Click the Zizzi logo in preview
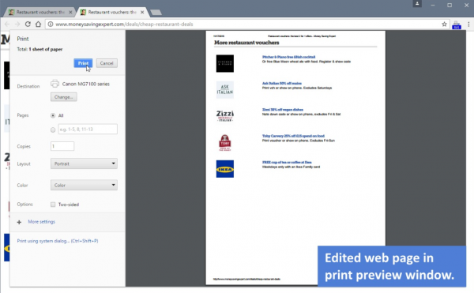Image resolution: width=474 pixels, height=293 pixels. pos(225,116)
